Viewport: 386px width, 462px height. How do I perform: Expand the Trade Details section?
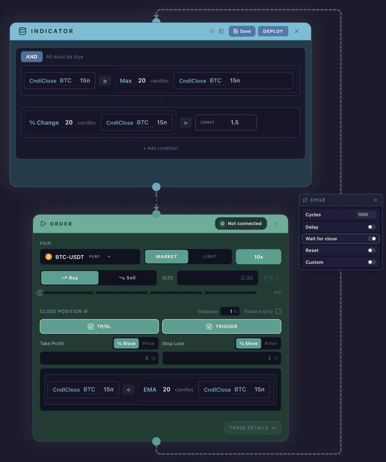point(253,428)
